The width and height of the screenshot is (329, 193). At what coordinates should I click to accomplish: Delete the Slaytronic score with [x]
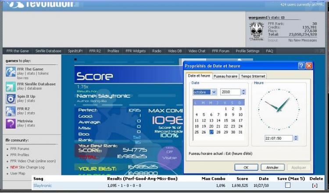click(314, 186)
